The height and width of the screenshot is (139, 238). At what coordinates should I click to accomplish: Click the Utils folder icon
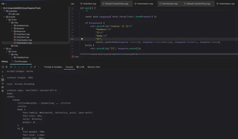coord(12,46)
